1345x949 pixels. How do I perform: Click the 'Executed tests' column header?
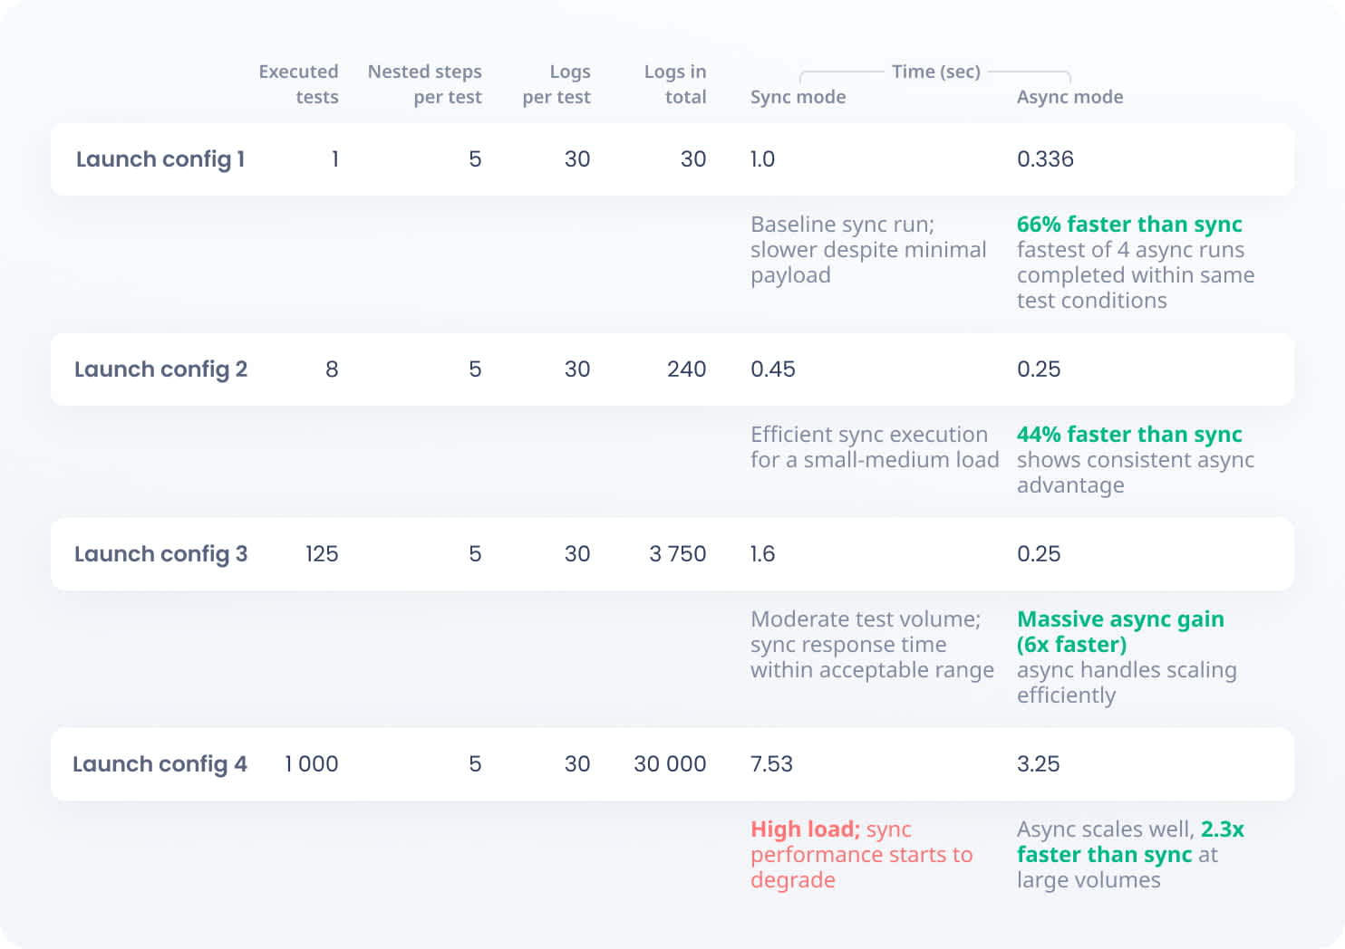298,84
